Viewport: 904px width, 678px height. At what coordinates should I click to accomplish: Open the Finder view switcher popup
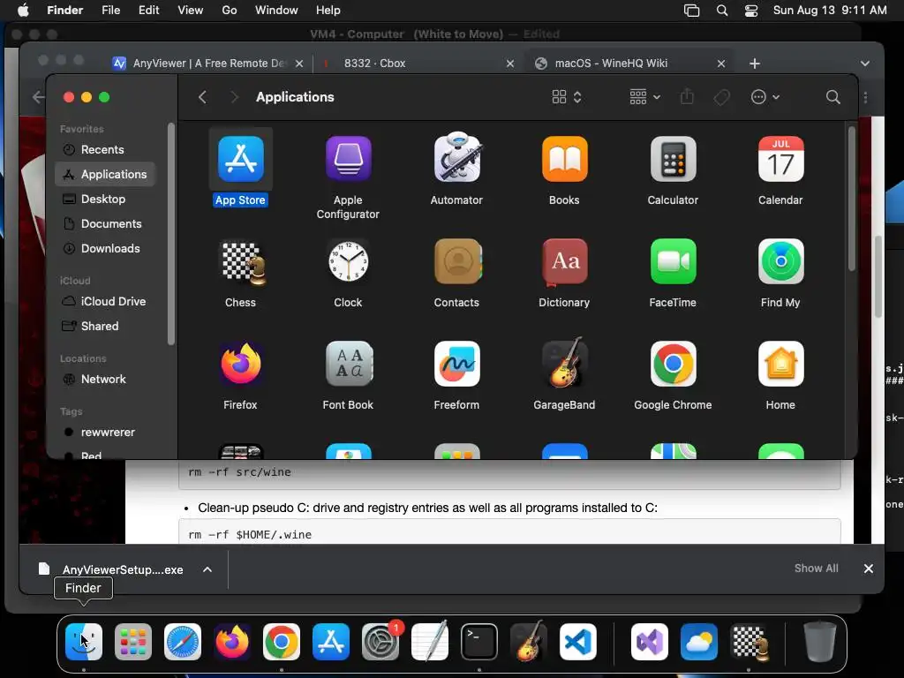567,97
